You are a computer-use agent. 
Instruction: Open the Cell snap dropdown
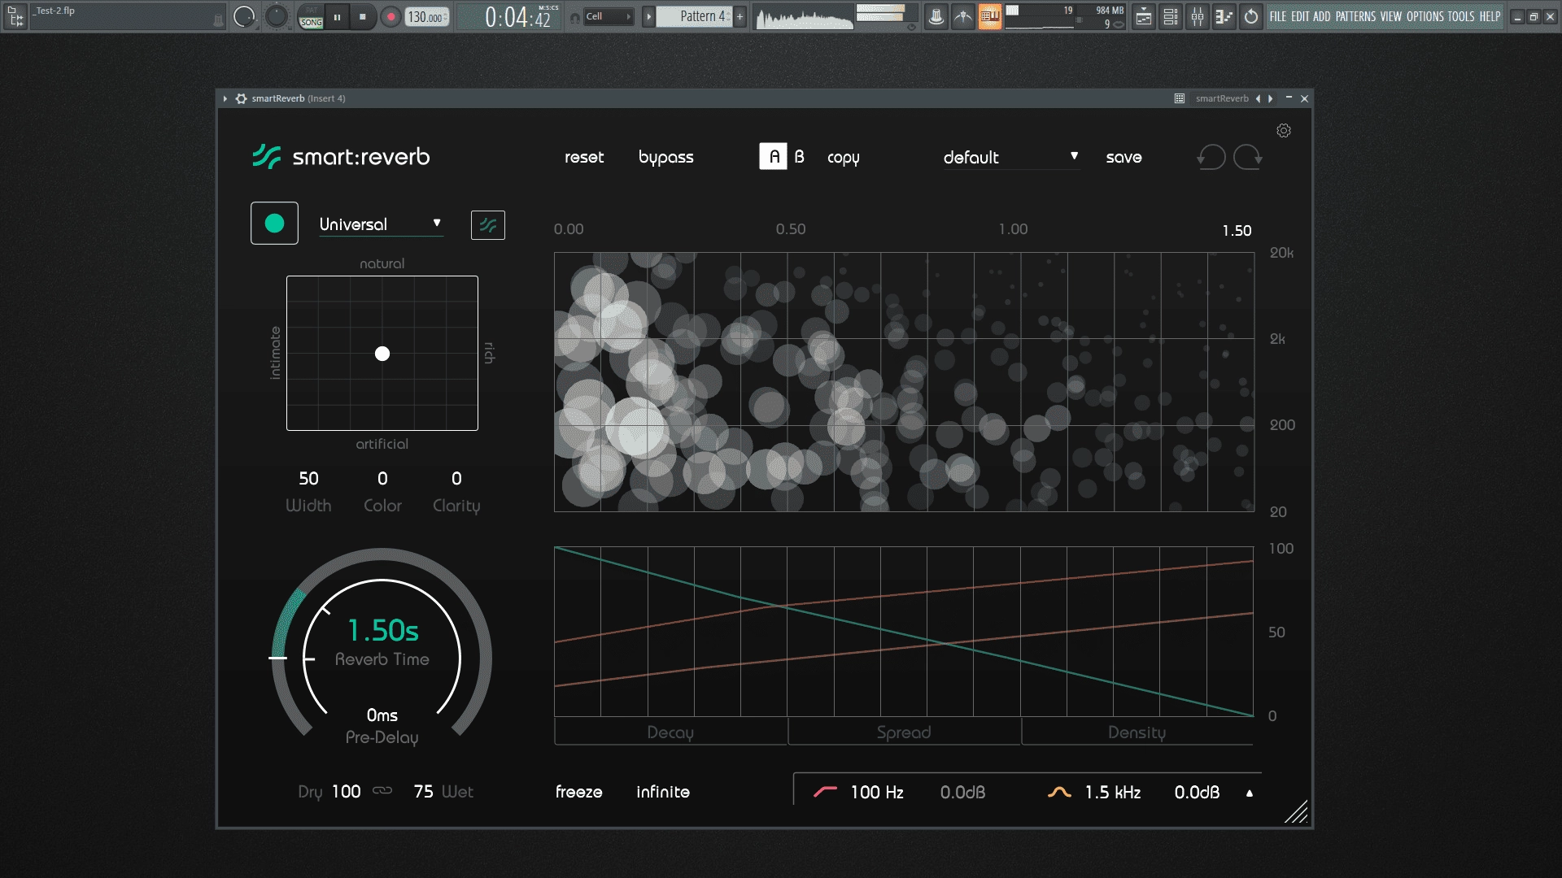609,16
